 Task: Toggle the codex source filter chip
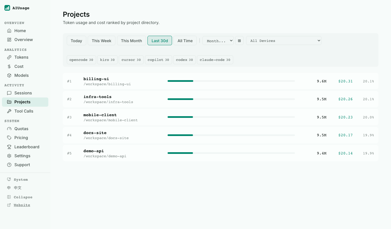click(184, 60)
